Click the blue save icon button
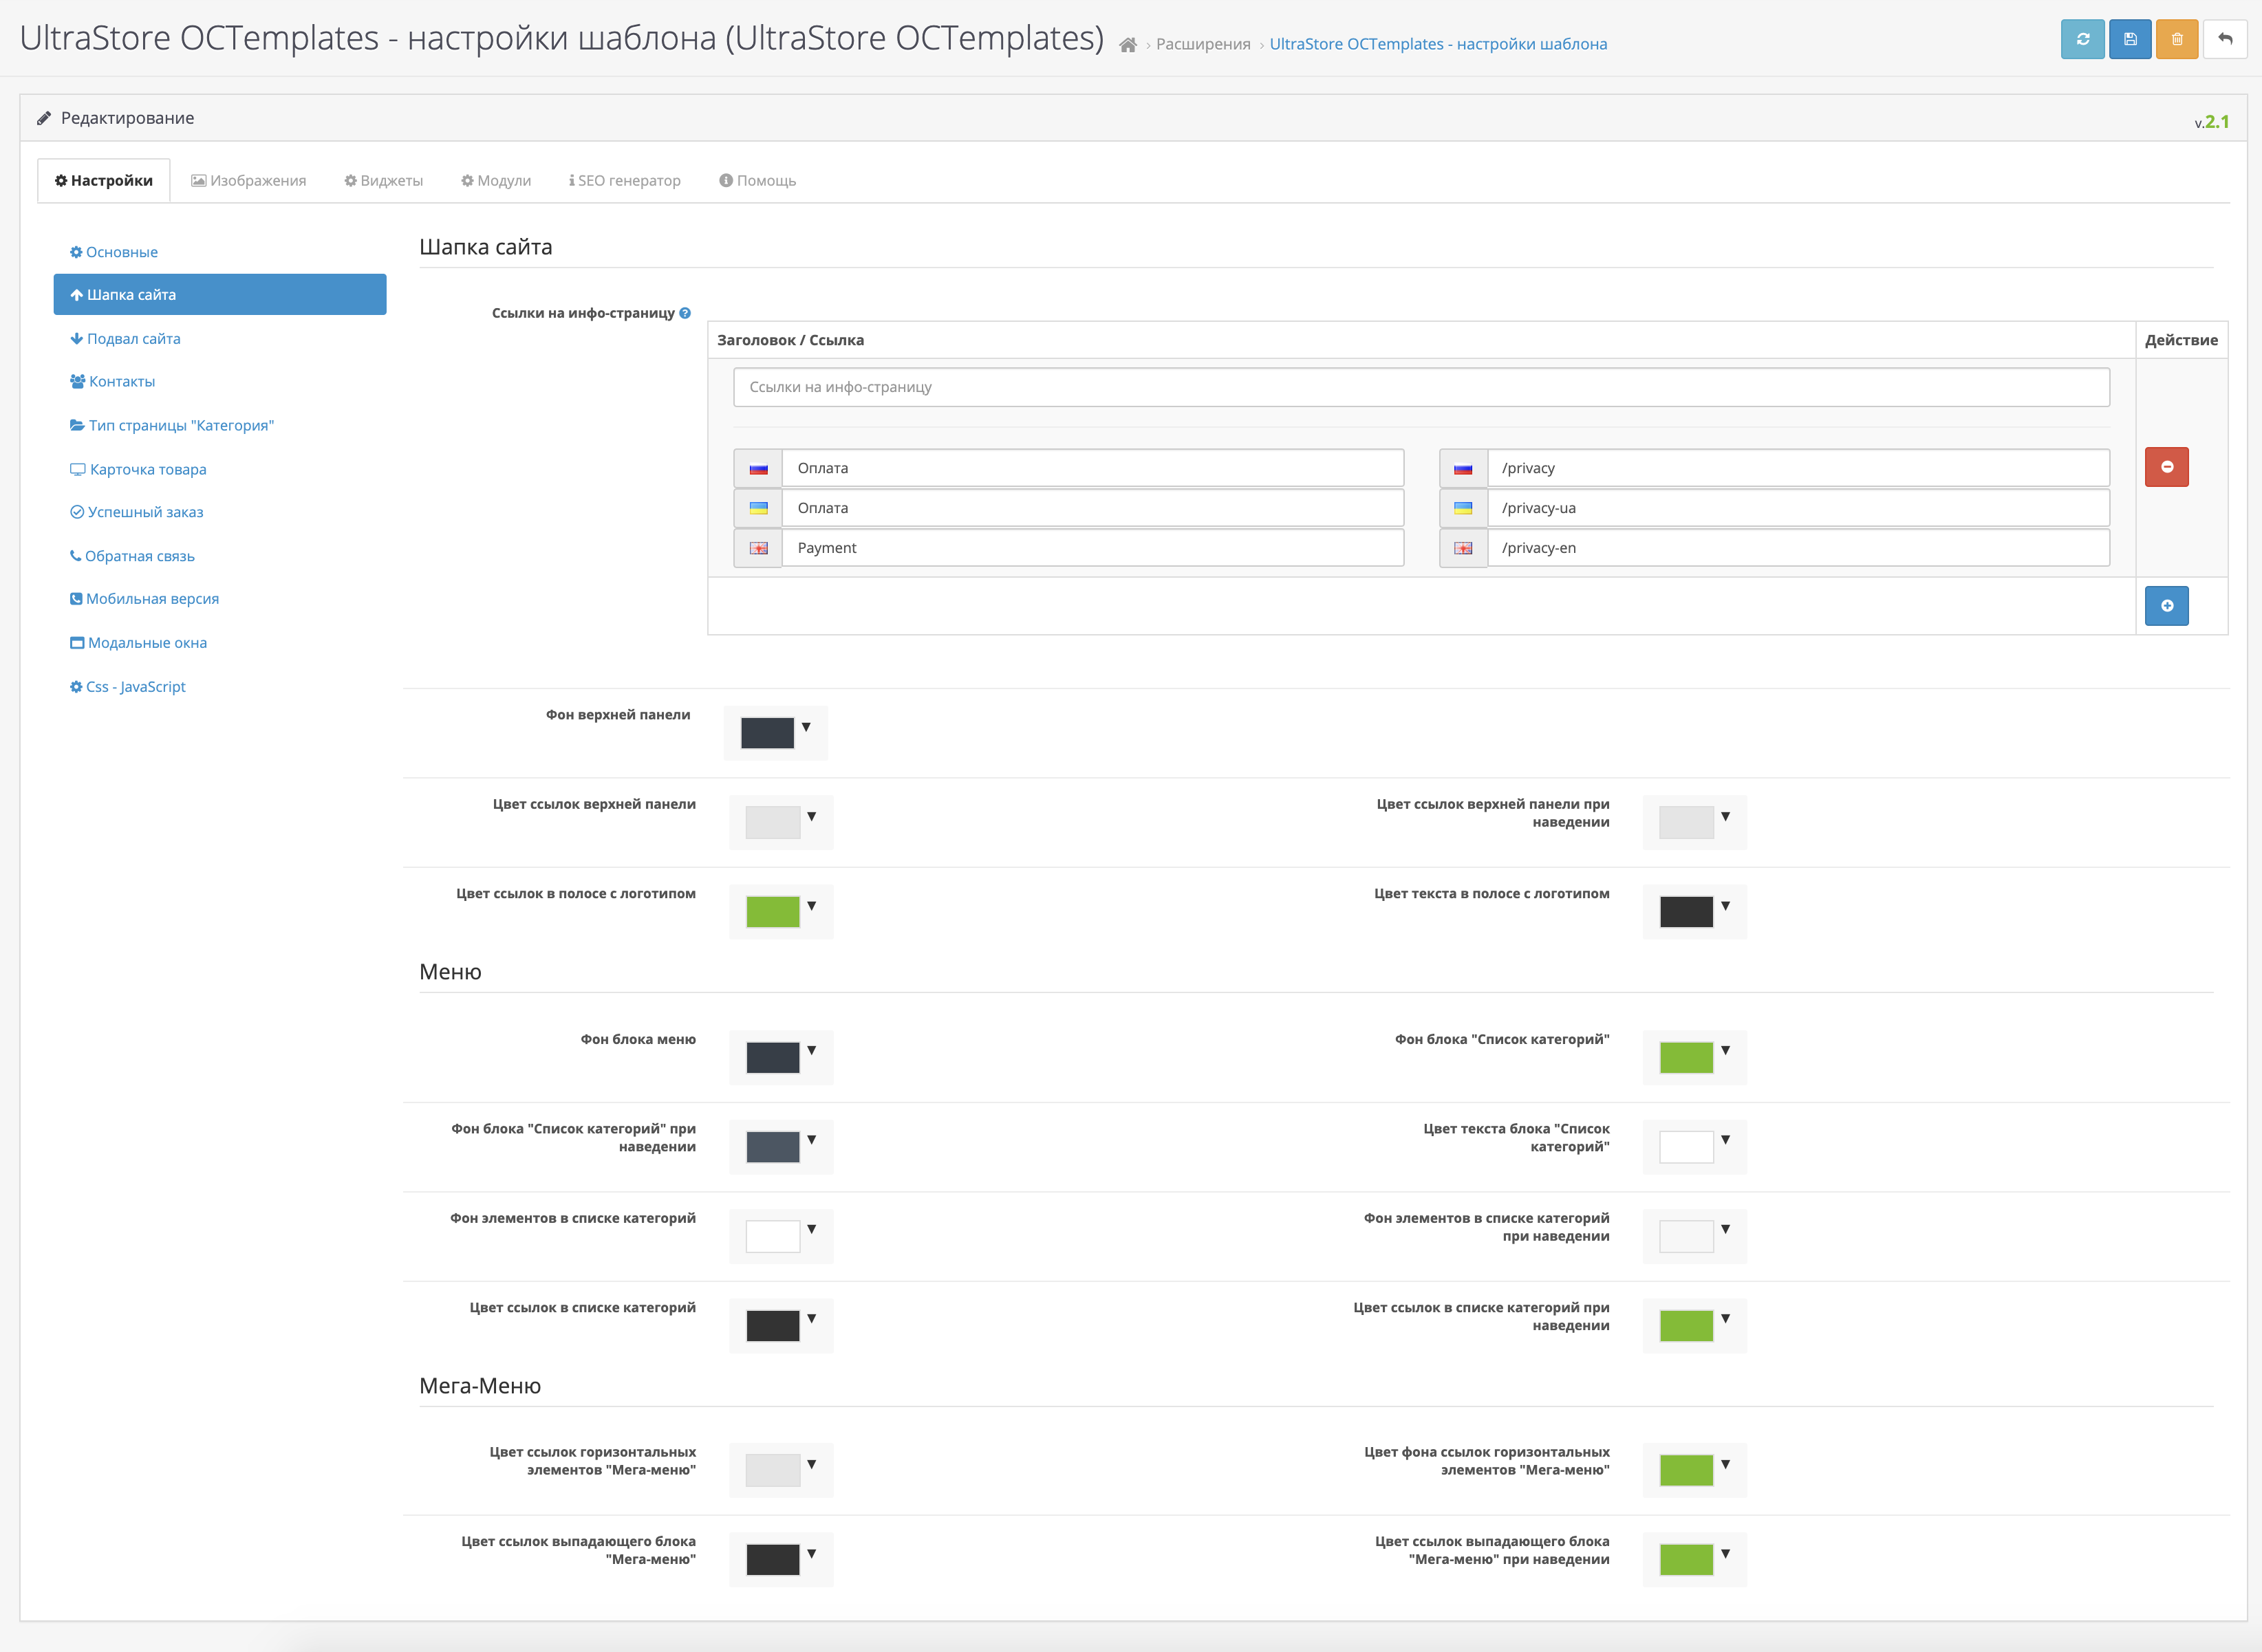 (x=2130, y=40)
